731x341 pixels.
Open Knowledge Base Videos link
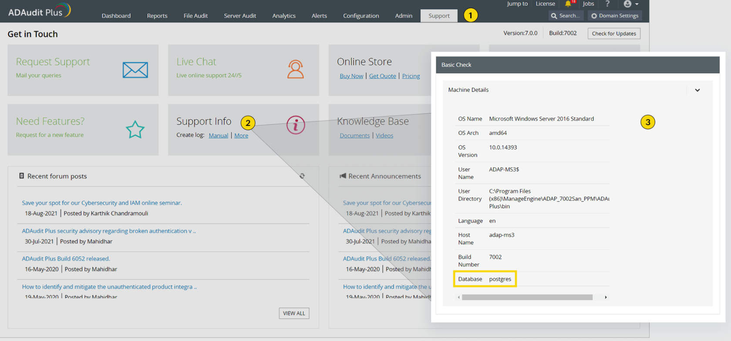coord(384,136)
